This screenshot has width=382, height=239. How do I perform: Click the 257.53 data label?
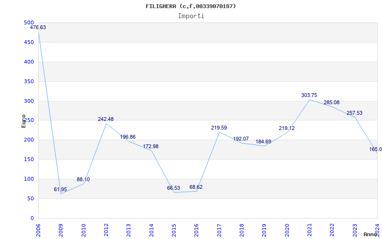(354, 113)
